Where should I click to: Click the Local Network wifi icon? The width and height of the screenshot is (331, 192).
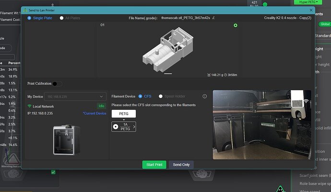pyautogui.click(x=29, y=107)
